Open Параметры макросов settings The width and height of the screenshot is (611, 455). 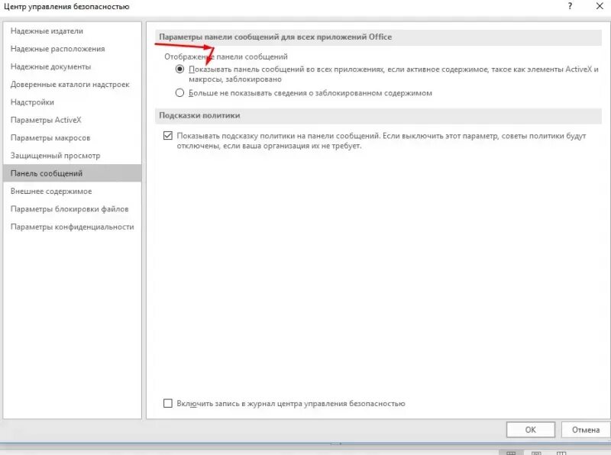pyautogui.click(x=72, y=138)
